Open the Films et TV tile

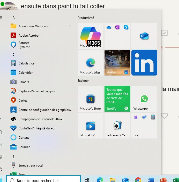[x=91, y=126]
